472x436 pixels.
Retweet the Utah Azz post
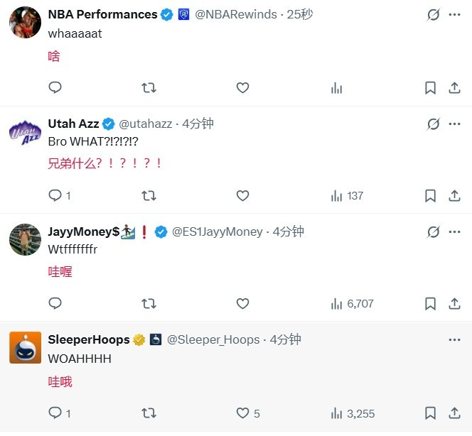(149, 195)
